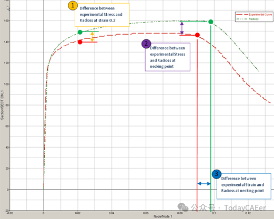The height and width of the screenshot is (219, 274).
Task: Click the yellow numbered circle 1
Action: pos(73,6)
